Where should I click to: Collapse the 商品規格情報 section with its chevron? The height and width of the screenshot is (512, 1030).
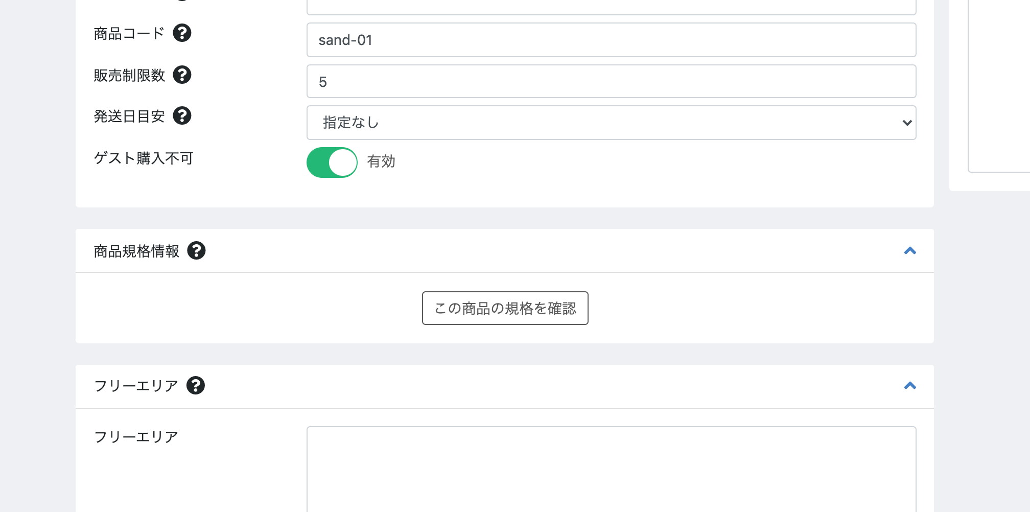910,251
